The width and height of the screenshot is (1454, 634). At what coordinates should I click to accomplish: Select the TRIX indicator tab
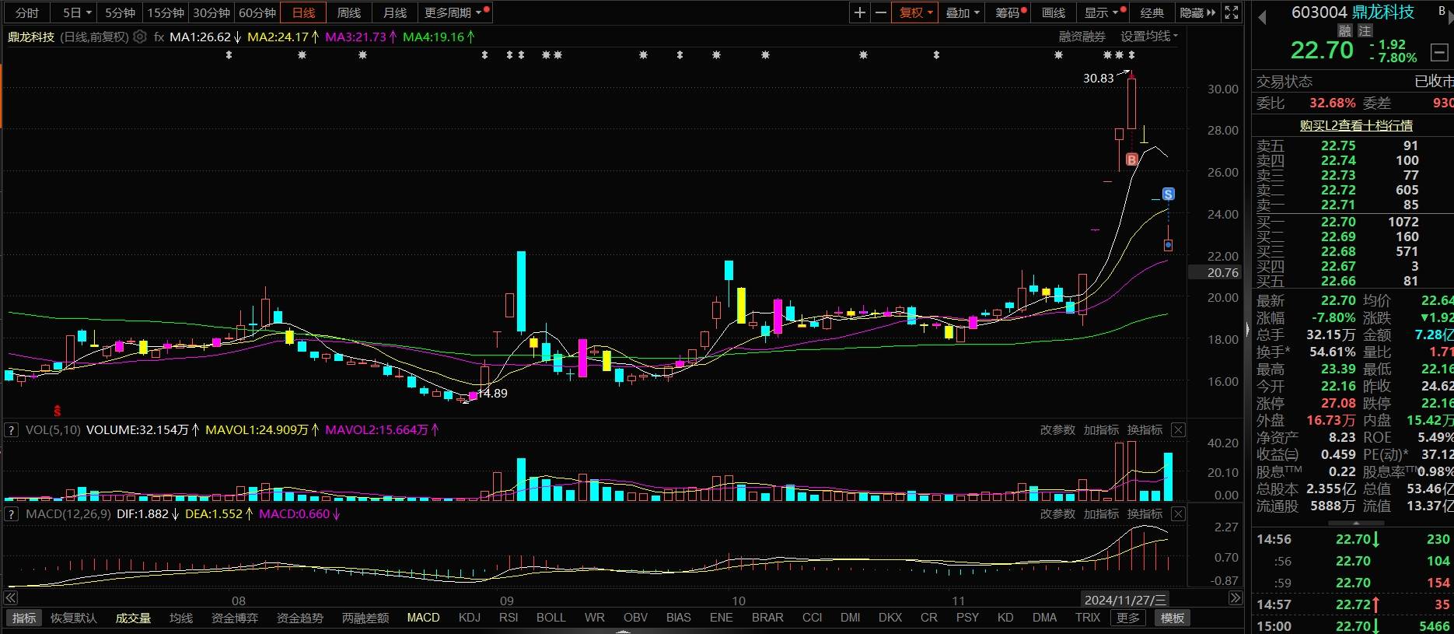1088,618
